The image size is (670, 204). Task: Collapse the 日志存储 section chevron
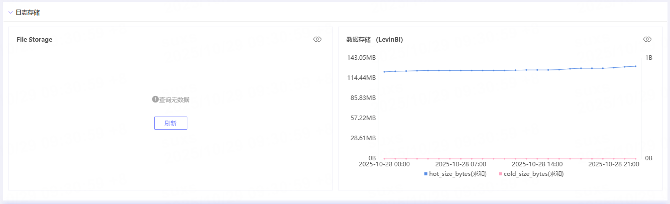[x=11, y=13]
